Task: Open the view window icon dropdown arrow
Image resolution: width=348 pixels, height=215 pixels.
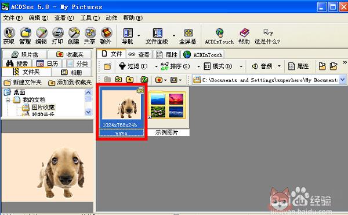Action: point(180,80)
